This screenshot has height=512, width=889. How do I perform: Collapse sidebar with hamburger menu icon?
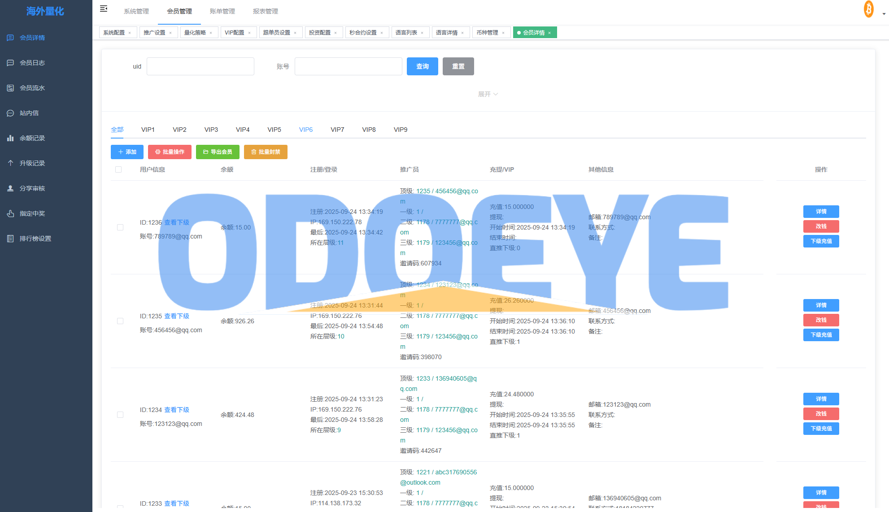click(104, 9)
